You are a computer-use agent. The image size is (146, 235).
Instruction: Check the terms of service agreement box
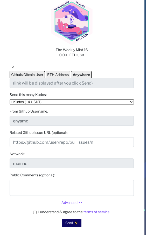[35, 212]
